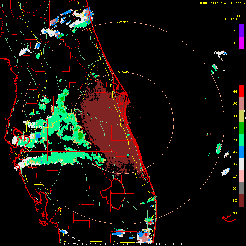The width and height of the screenshot is (246, 246).
Task: Click the DS white legend swatch
Action: point(241,164)
